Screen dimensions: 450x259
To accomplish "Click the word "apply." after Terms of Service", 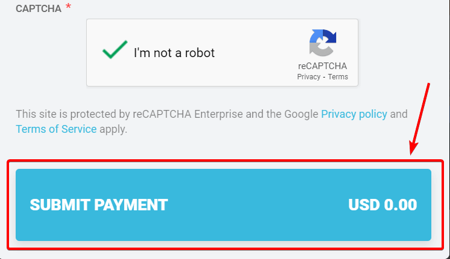I will (x=113, y=129).
